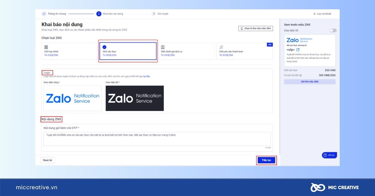Choose the ZNS yêu cầu thanh toán type
375x196 pixels.
point(245,51)
